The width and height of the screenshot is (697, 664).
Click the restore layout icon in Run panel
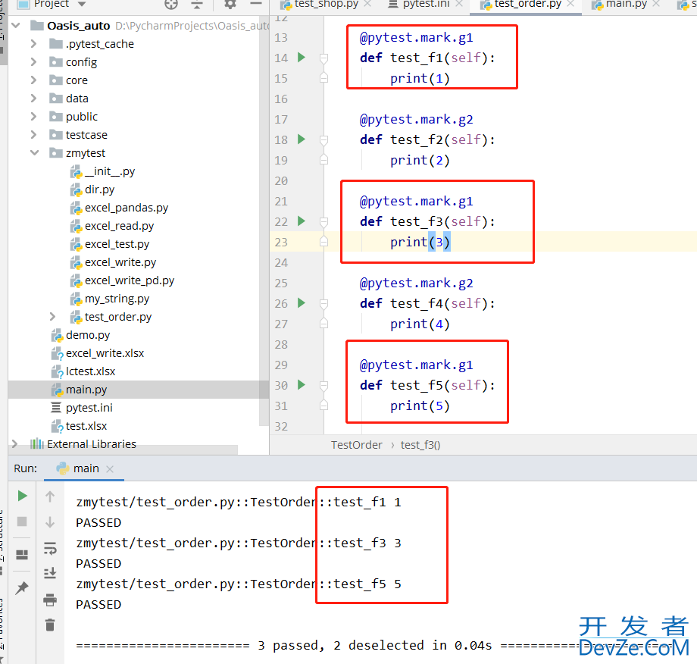click(x=22, y=555)
